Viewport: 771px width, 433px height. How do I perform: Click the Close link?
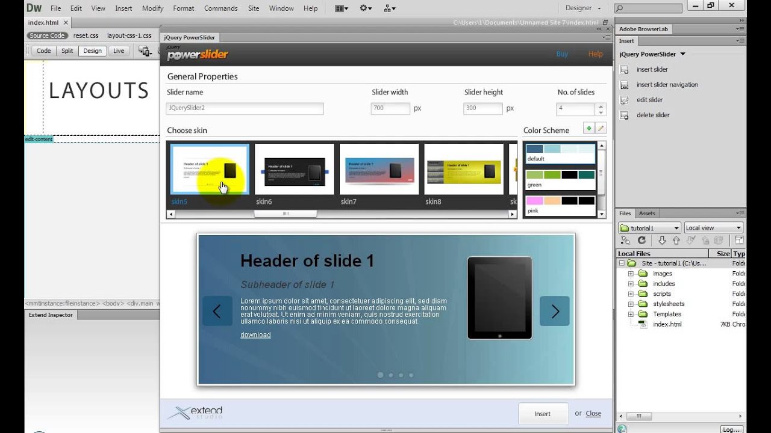pyautogui.click(x=593, y=413)
